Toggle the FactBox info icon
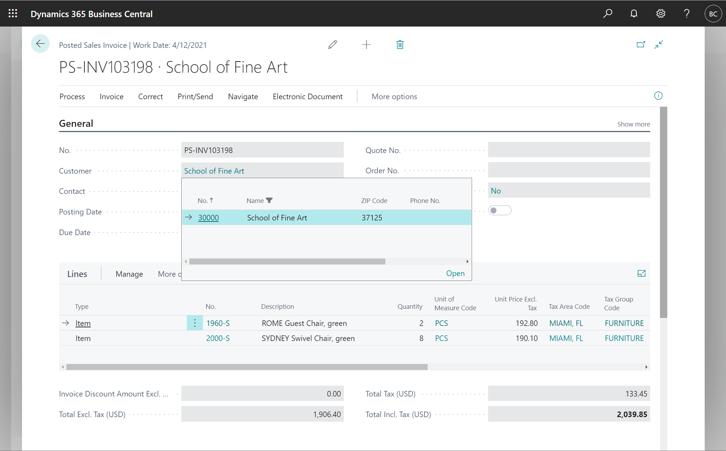The width and height of the screenshot is (726, 451). point(658,96)
